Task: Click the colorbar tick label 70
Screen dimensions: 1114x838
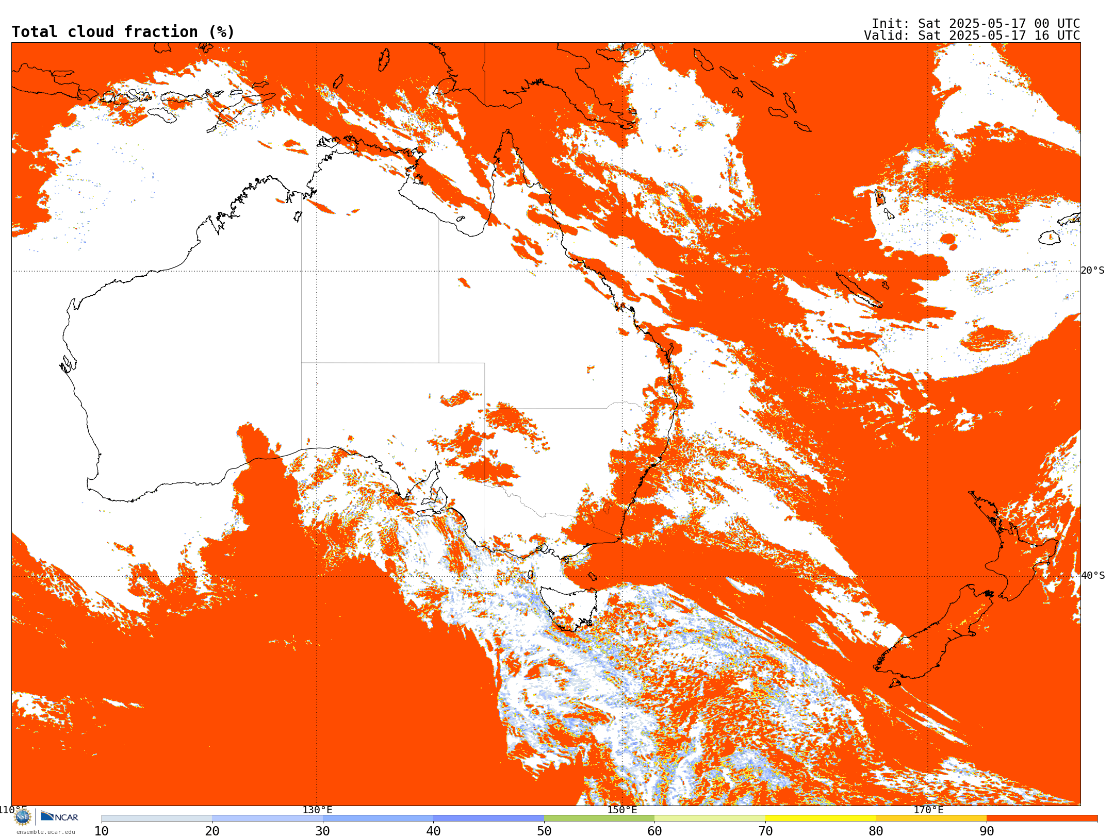Action: click(765, 831)
